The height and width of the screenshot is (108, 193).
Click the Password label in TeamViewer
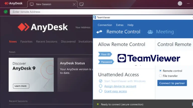pos(106,62)
